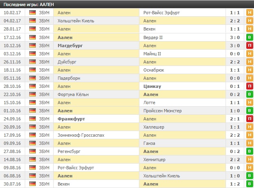254x188 pixels.
Task: Click the draw badge in the 10.02.17 row
Action: (250, 13)
